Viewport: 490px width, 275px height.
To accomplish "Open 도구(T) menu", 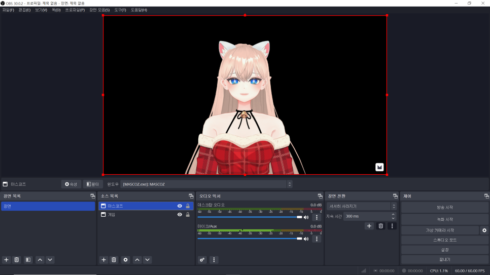I will point(120,10).
